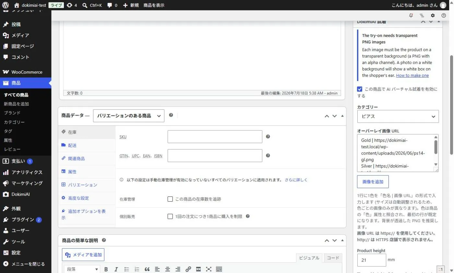Collapse the 商品データ panel toggle arrow
Screen dimensions: 454x273
342,116
